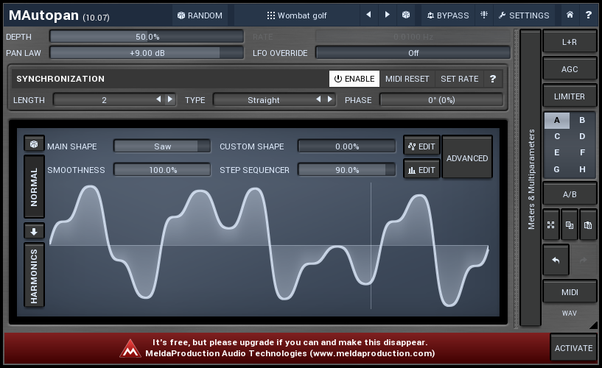Select preset slot B
The width and height of the screenshot is (602, 368).
coord(582,121)
